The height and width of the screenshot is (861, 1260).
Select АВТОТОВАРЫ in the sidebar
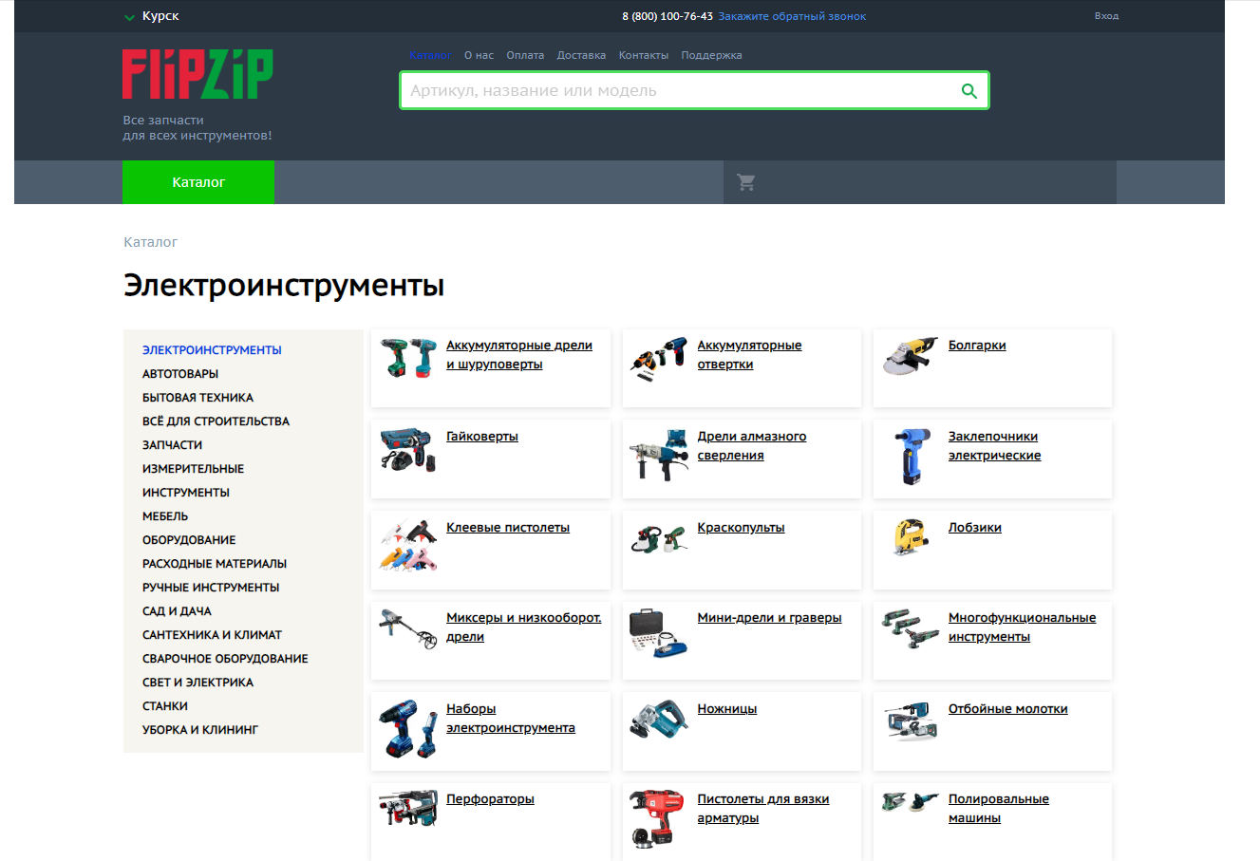pyautogui.click(x=180, y=374)
